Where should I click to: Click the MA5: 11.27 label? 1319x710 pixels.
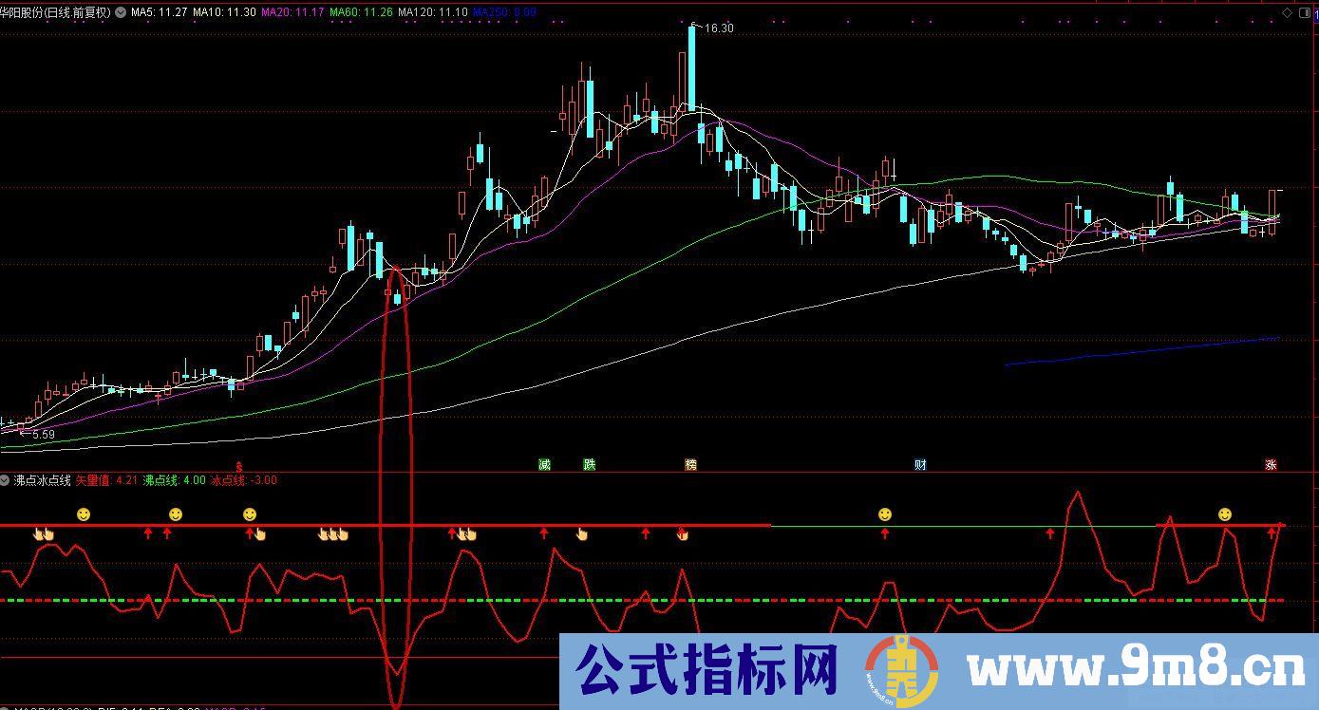click(x=159, y=12)
